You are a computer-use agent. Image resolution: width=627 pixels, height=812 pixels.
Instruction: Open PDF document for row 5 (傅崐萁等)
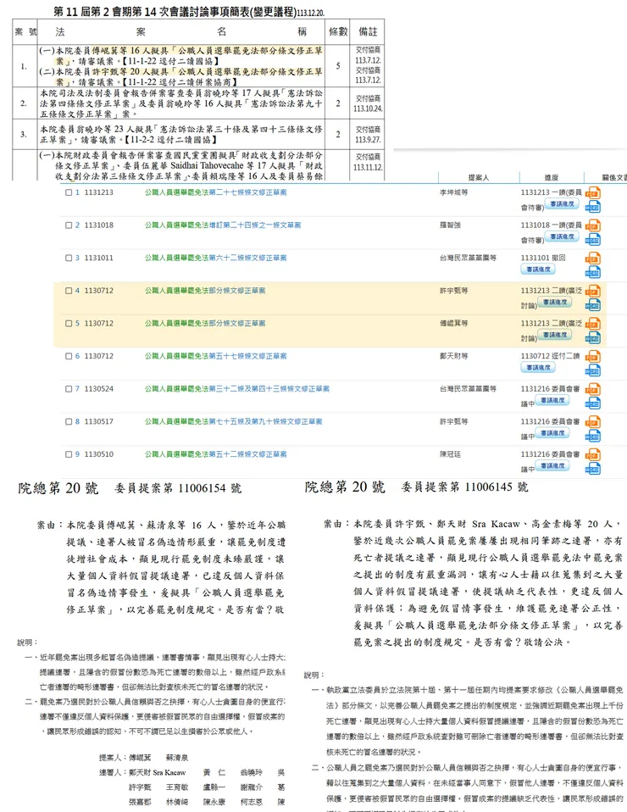tap(592, 324)
